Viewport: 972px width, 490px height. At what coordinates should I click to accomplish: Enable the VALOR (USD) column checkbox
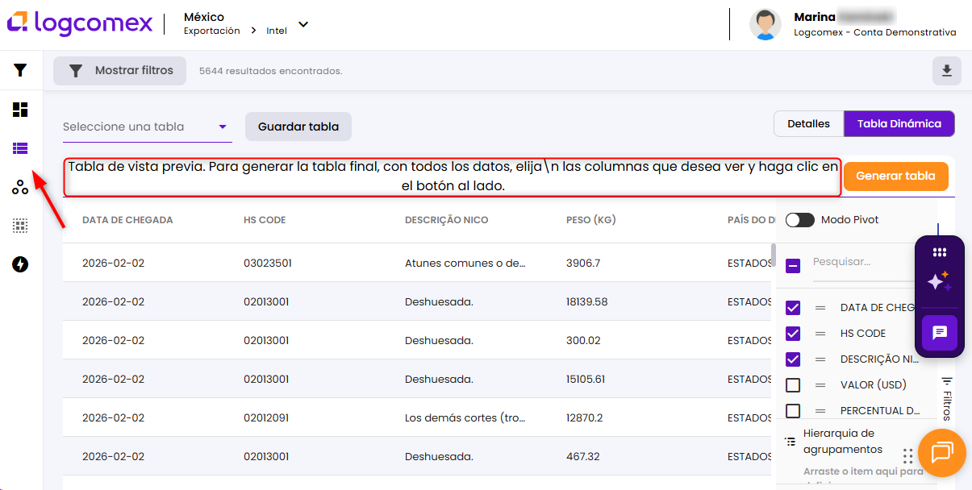[x=793, y=385]
